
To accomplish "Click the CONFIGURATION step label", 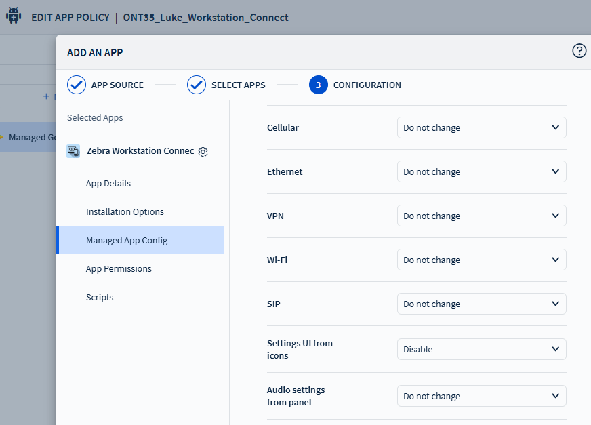I will 367,85.
